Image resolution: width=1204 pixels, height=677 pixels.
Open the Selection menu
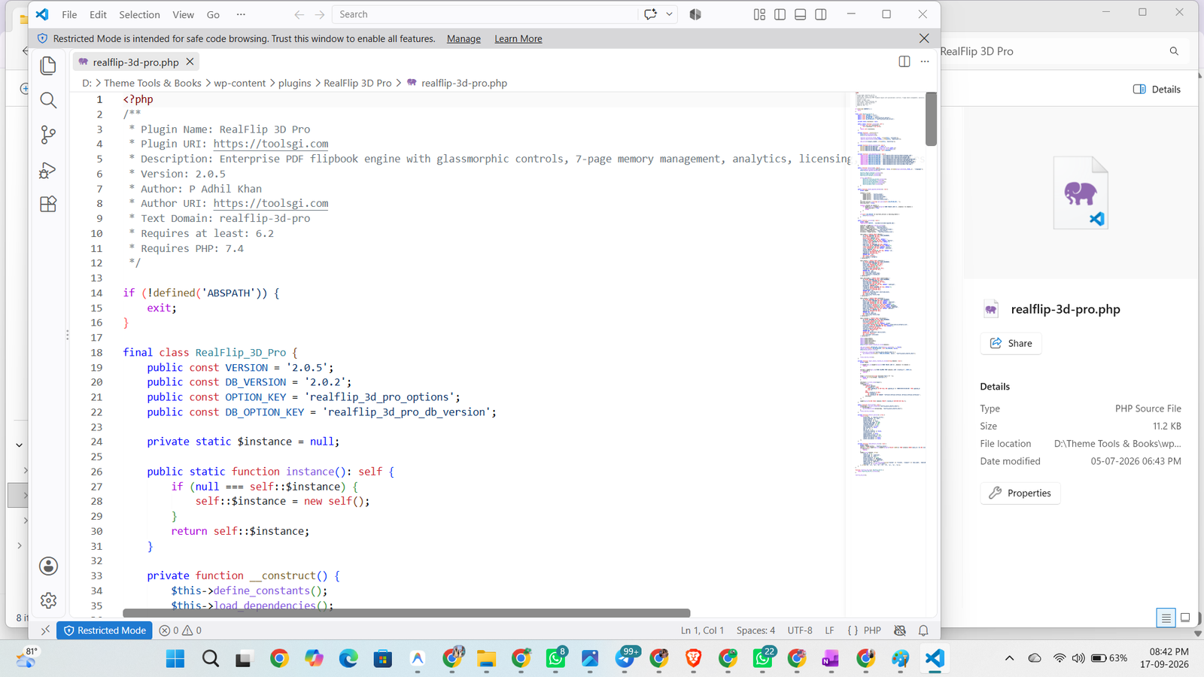[139, 14]
